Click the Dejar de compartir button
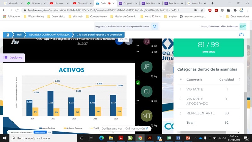This screenshot has height=142, width=252. point(40,132)
